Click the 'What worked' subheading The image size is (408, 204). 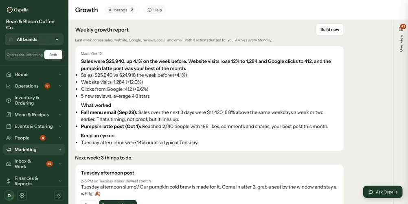click(96, 105)
